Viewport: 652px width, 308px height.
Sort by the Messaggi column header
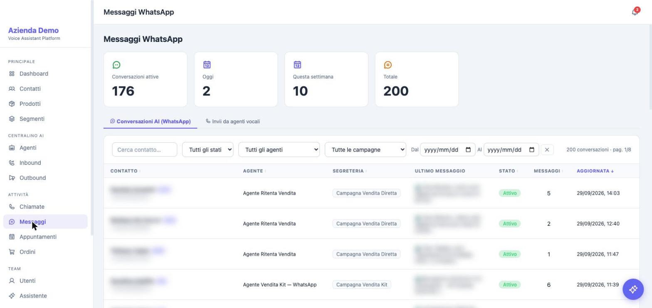click(x=548, y=171)
